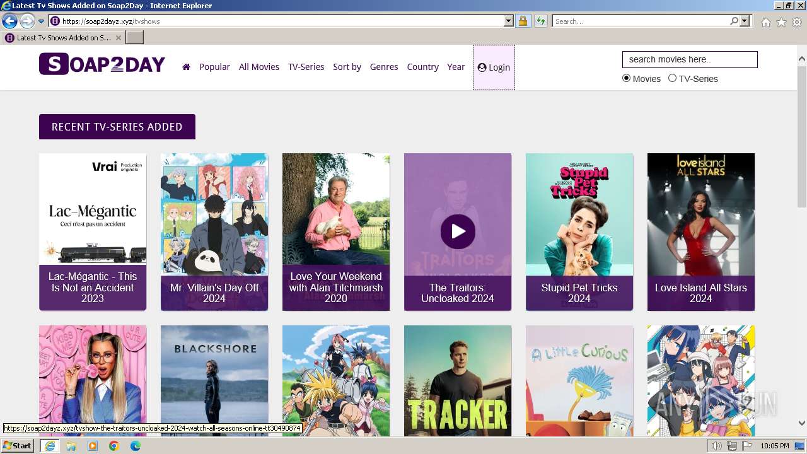807x454 pixels.
Task: Open the search provider dropdown arrow
Action: (745, 21)
